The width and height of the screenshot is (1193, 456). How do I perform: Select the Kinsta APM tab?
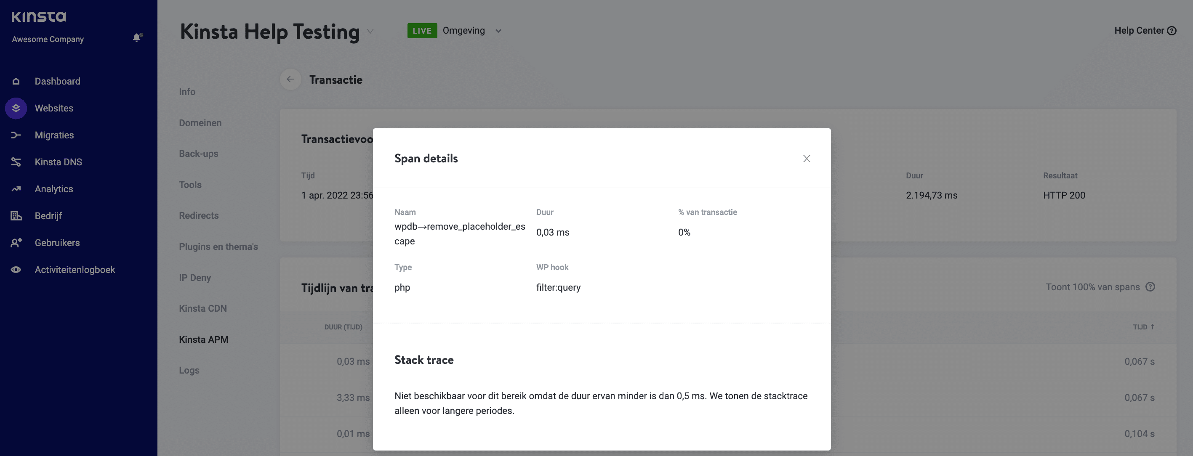[203, 339]
